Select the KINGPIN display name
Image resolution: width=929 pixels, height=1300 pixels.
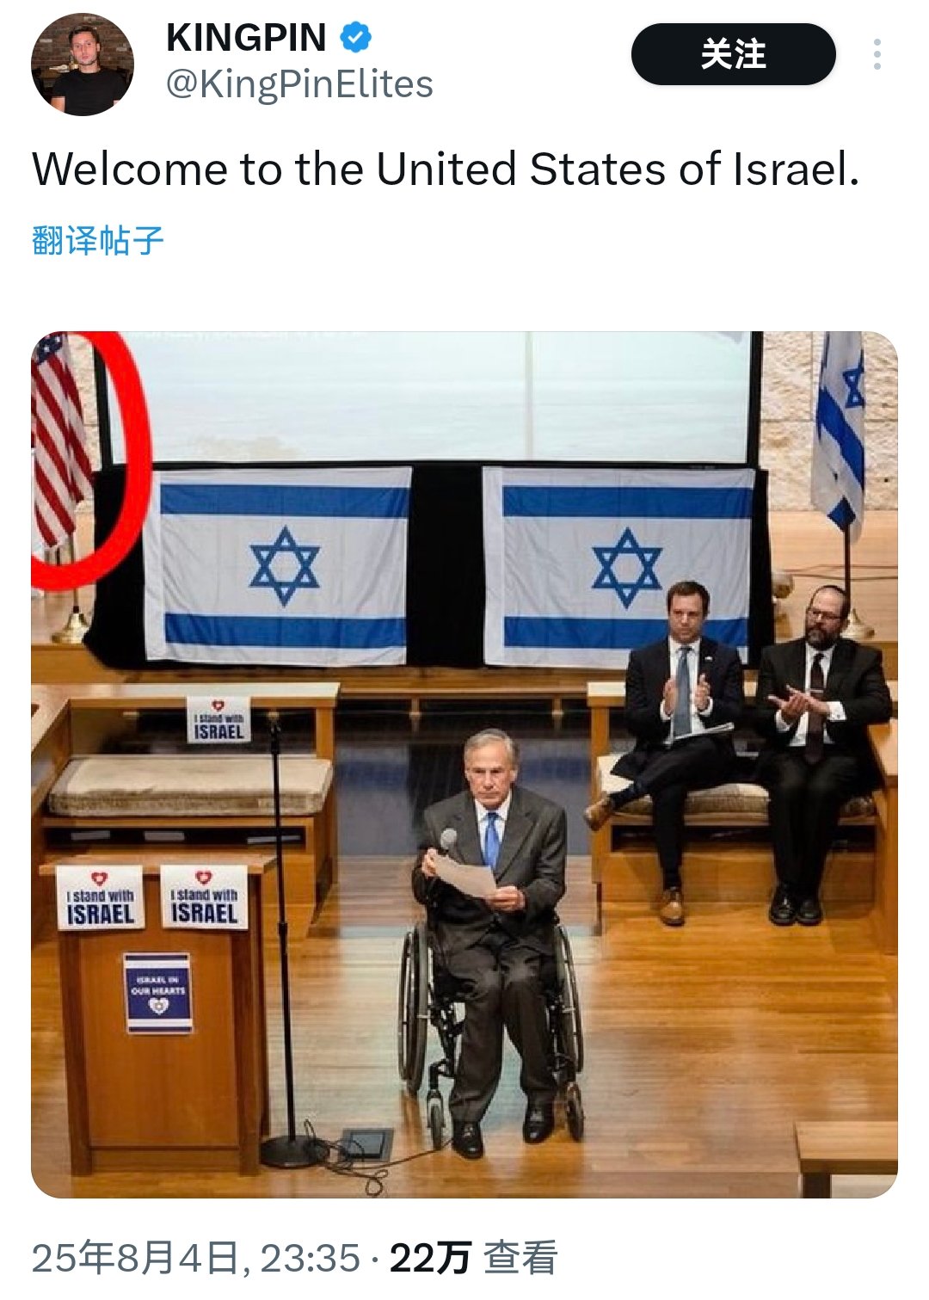click(x=246, y=37)
